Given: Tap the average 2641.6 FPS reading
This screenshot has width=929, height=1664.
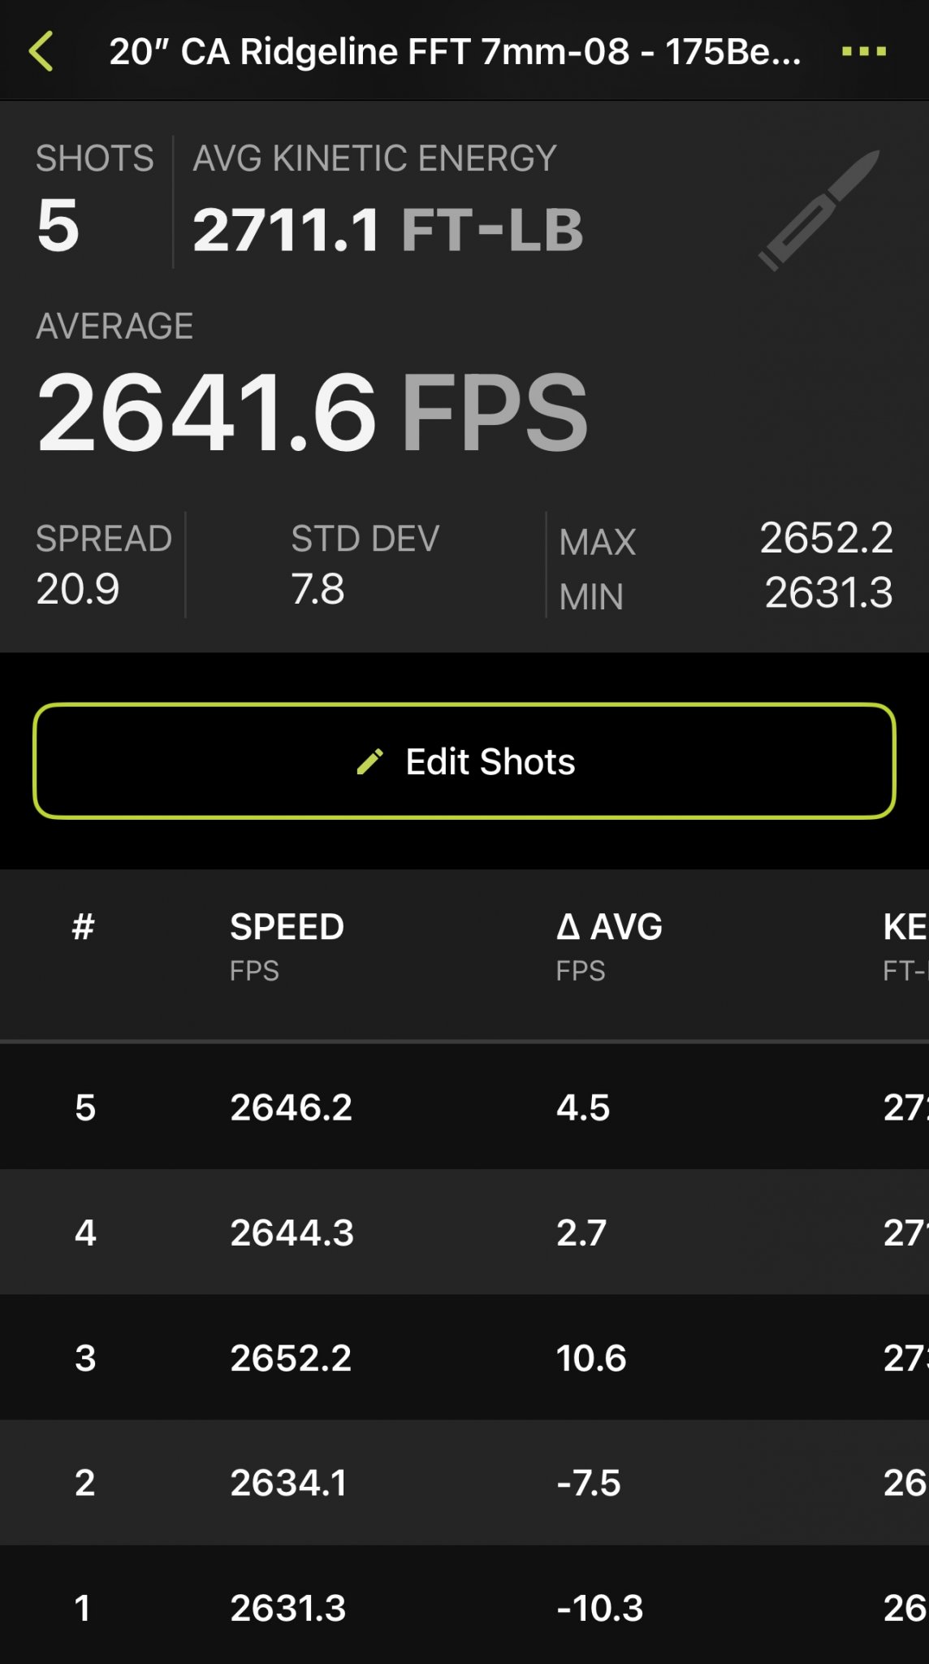Looking at the screenshot, I should (313, 411).
